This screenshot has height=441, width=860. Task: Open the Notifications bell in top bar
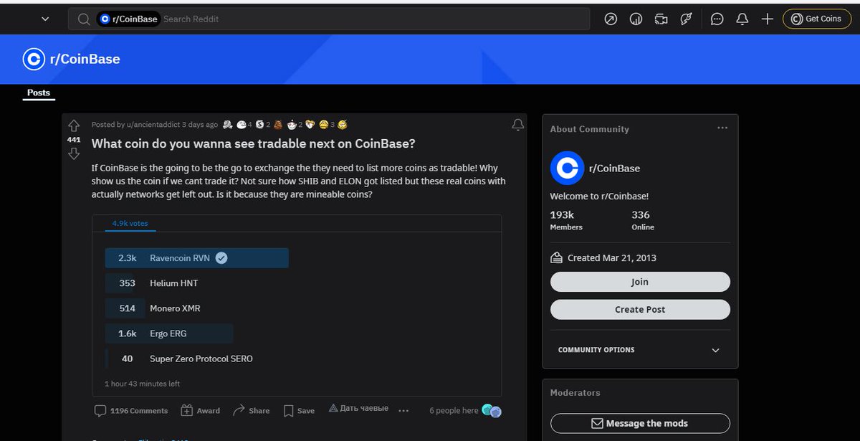tap(742, 19)
